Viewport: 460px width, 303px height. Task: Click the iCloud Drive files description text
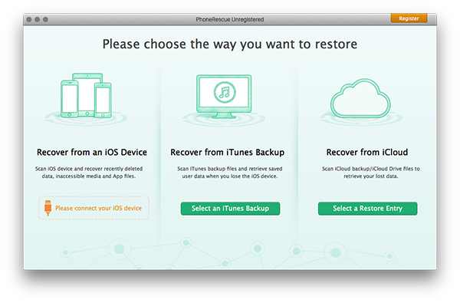[x=371, y=173]
